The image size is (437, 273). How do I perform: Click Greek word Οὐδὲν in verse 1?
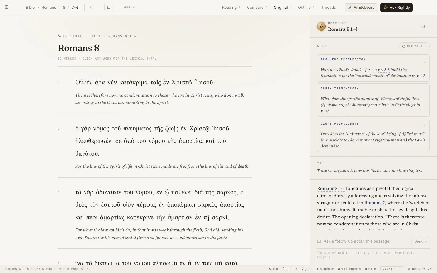coord(84,82)
